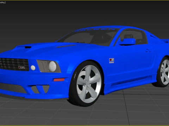Select the orange side marker light
Screen dimensions: 169x126
coord(59,80)
